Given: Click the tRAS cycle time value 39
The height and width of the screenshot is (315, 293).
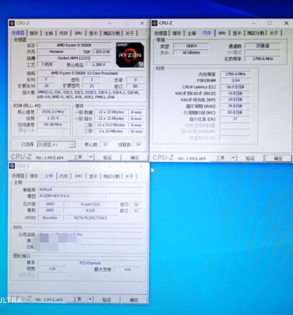Looking at the screenshot, I should (235, 106).
